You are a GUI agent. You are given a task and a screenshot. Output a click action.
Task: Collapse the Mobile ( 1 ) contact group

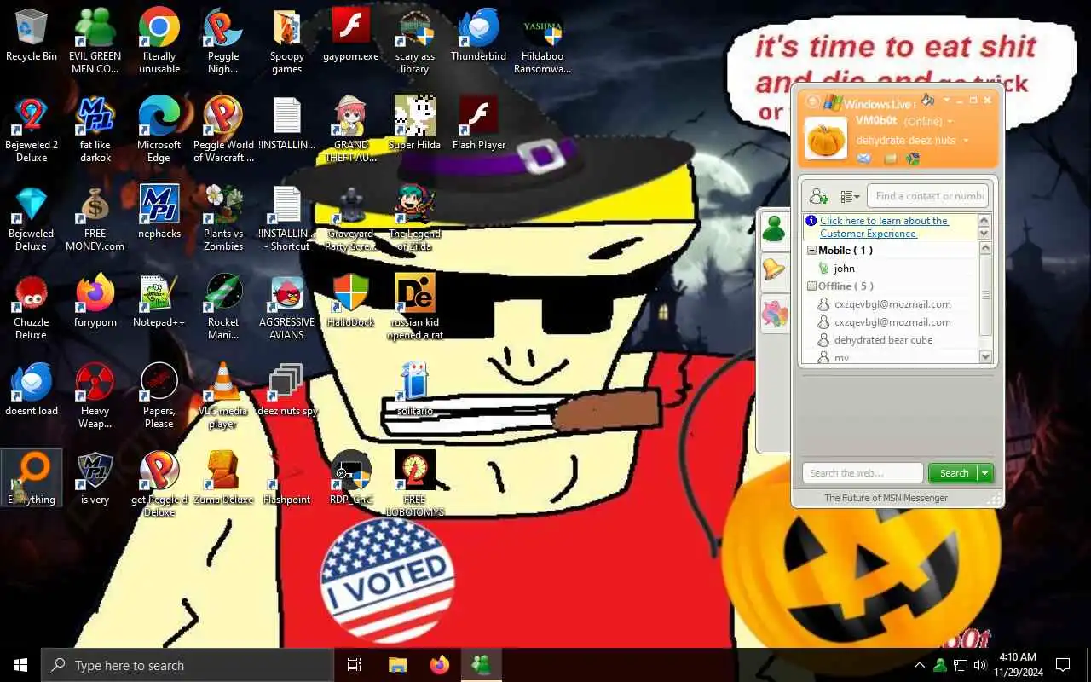(x=811, y=251)
